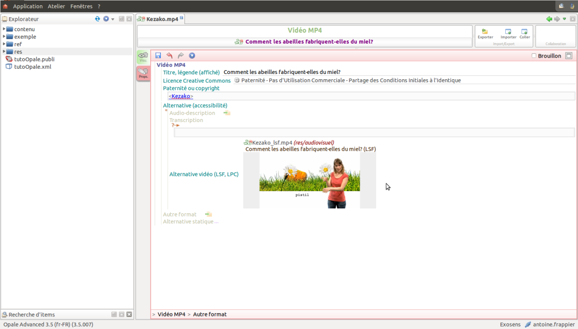
Task: Click the red undo arrow icon
Action: click(170, 56)
